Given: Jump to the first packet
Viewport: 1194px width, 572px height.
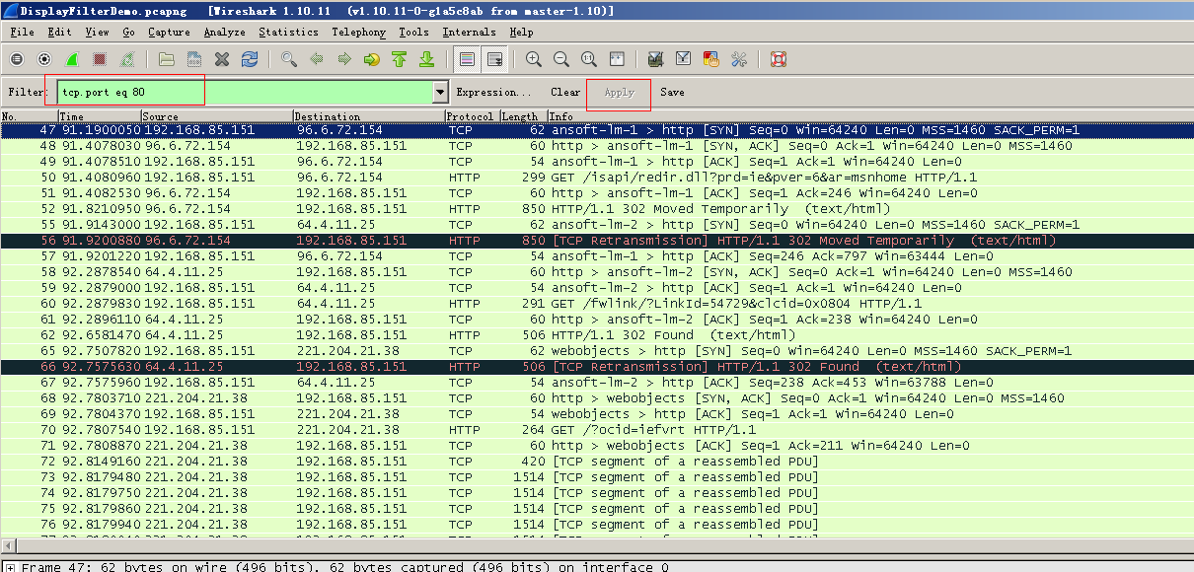Looking at the screenshot, I should point(400,59).
